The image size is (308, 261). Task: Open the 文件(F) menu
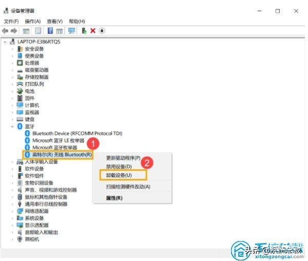11,21
